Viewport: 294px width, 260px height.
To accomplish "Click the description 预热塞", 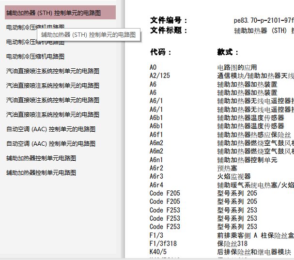I will [227, 168].
